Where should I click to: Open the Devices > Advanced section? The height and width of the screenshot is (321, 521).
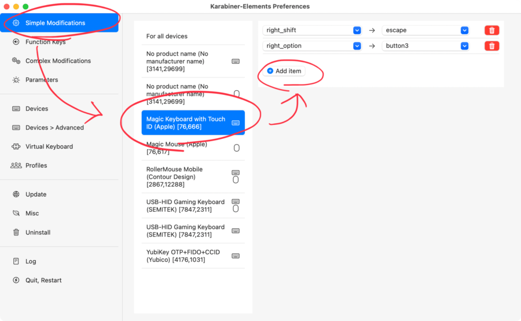click(54, 128)
